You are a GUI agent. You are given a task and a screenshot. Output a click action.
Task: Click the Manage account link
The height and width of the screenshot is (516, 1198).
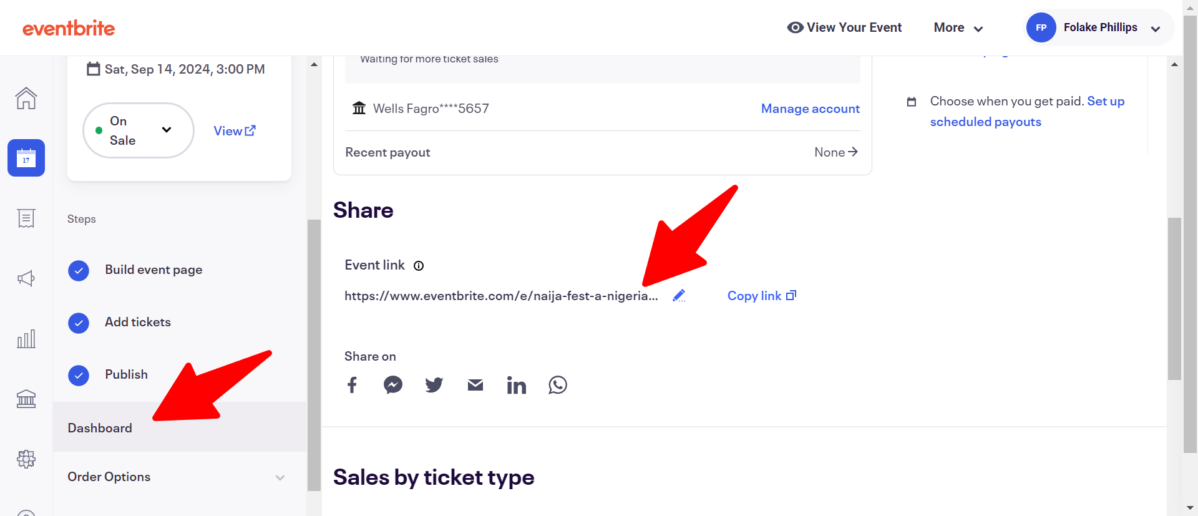(x=810, y=109)
